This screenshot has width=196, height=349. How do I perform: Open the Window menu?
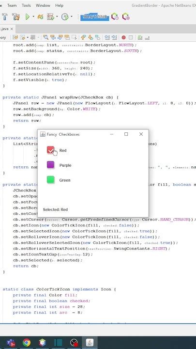[x=43, y=5]
